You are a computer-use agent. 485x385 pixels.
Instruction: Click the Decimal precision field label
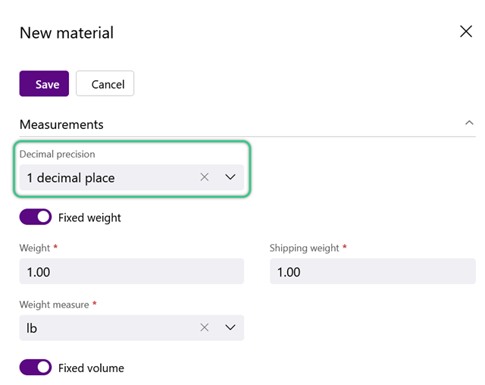coord(58,154)
